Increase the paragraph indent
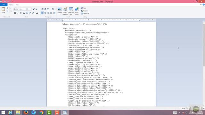 [45, 9]
